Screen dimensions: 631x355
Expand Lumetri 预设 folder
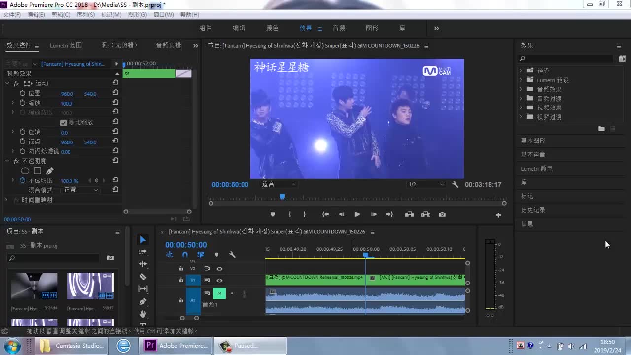pyautogui.click(x=521, y=80)
